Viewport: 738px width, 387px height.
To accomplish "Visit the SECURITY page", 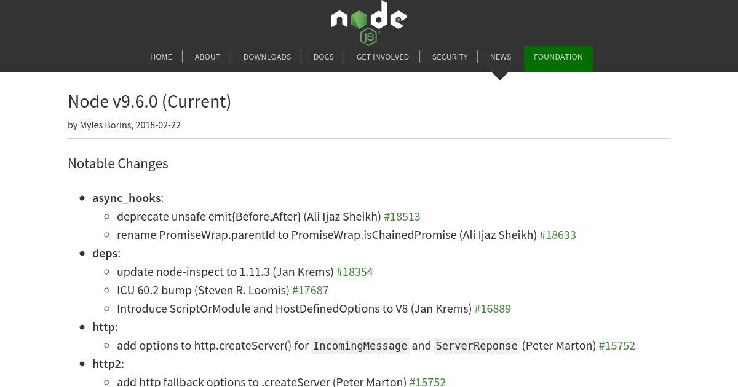I will coord(450,57).
